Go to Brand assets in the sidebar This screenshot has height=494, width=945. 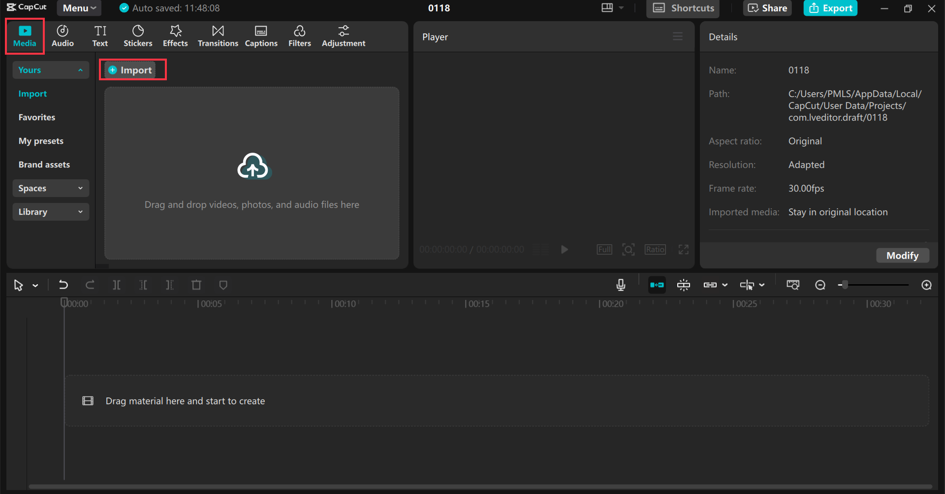point(44,164)
